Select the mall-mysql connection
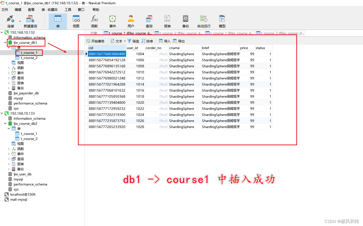This screenshot has height=226, width=363. pos(19,199)
